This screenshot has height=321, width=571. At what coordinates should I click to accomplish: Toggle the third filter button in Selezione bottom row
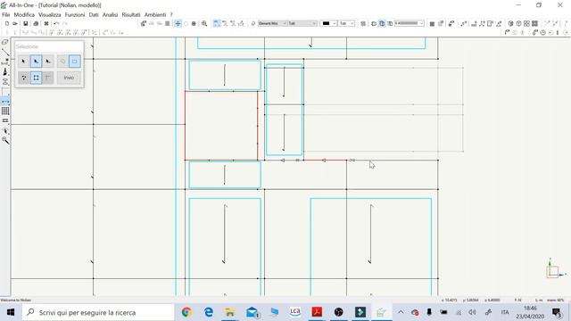click(48, 78)
